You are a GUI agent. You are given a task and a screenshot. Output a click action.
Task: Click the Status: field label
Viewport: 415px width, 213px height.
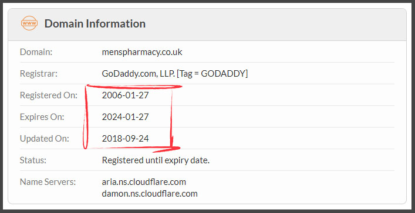33,160
